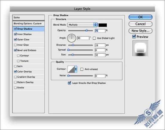Click the Distance value field

click(x=100, y=45)
